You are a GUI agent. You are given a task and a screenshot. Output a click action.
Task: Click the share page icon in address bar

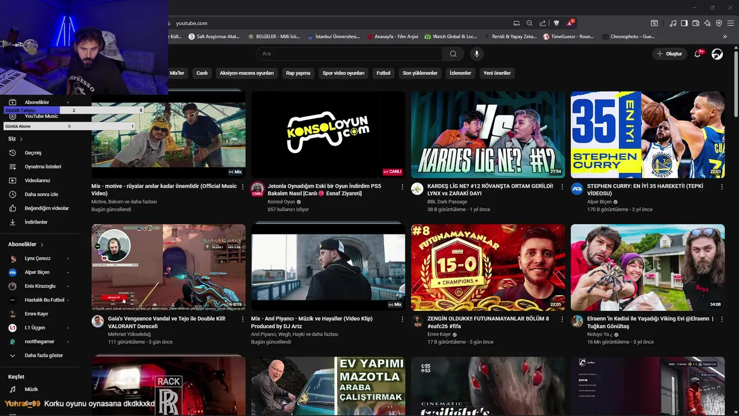tap(543, 23)
